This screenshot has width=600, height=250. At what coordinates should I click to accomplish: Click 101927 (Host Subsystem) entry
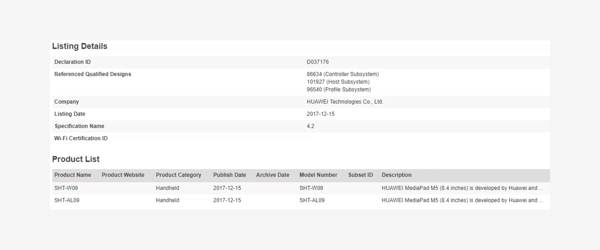coord(338,82)
